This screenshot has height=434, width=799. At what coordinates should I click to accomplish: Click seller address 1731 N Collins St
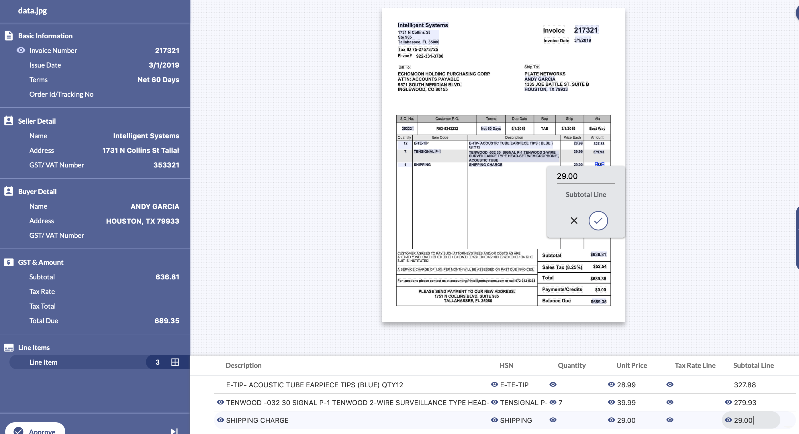coord(140,150)
